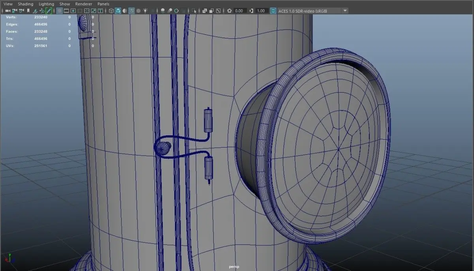Click the persp camera name label
Screen dimensions: 474x271
pos(235,267)
